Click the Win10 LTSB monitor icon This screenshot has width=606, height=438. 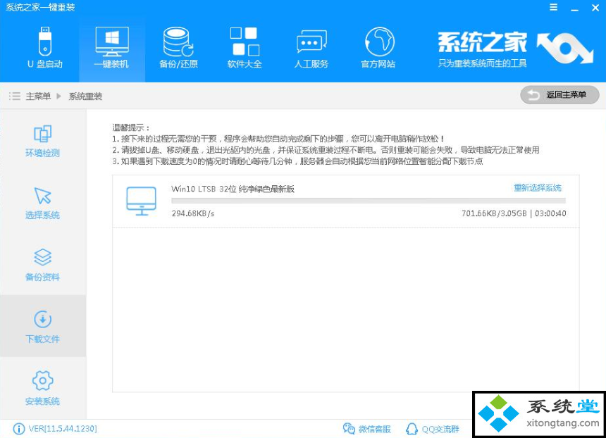pos(142,201)
